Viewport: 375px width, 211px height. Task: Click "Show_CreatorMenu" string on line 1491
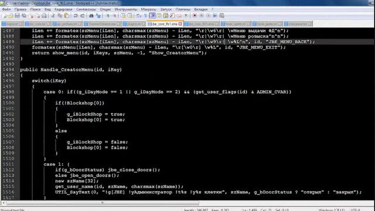175,53
